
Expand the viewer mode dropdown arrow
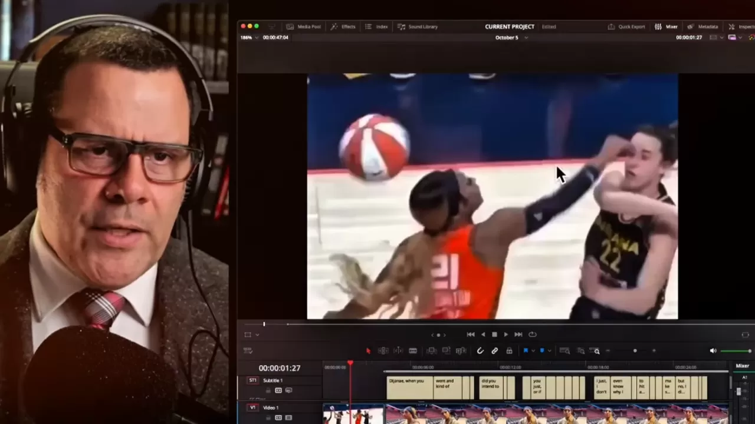(x=257, y=334)
